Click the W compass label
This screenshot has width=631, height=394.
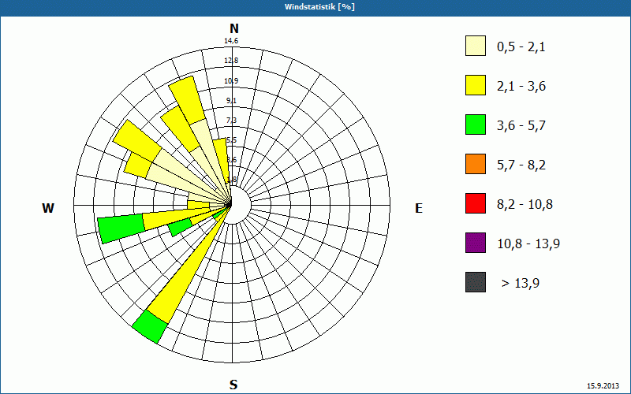click(48, 208)
